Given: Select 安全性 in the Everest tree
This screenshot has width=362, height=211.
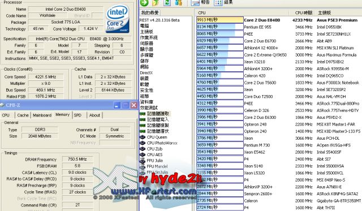Looking at the screenshot, I should (146, 91).
